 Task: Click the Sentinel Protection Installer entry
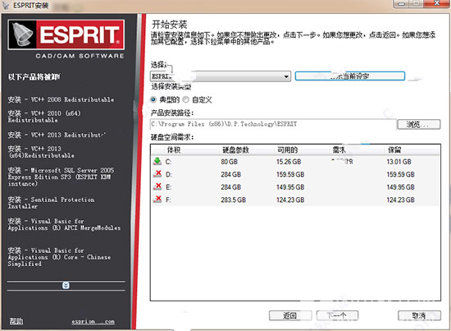[51, 203]
